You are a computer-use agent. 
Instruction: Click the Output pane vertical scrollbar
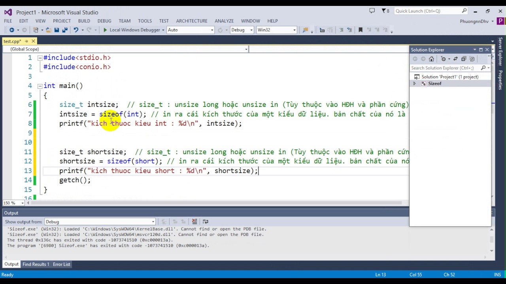coord(492,239)
